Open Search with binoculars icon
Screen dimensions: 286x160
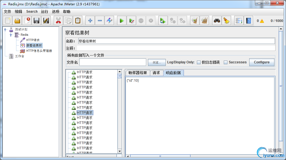(x=217, y=21)
